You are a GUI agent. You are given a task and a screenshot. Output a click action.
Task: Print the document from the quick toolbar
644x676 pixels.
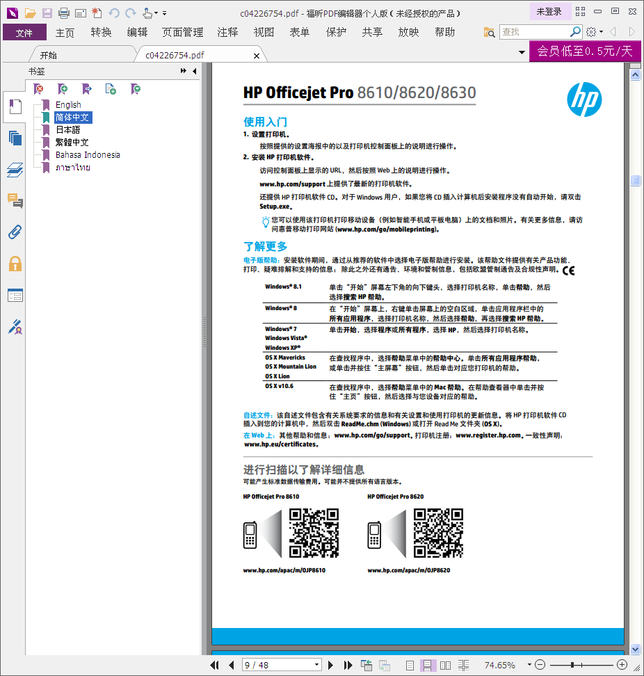pyautogui.click(x=64, y=13)
